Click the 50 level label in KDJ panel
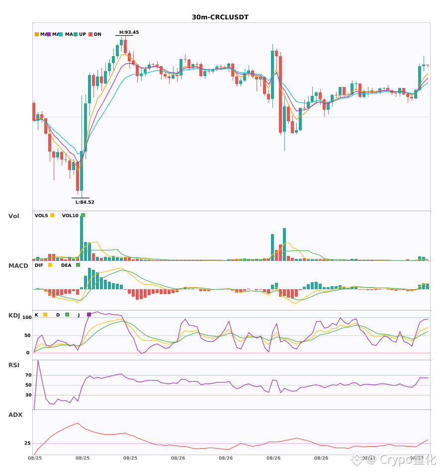440x472 pixels. pyautogui.click(x=27, y=335)
